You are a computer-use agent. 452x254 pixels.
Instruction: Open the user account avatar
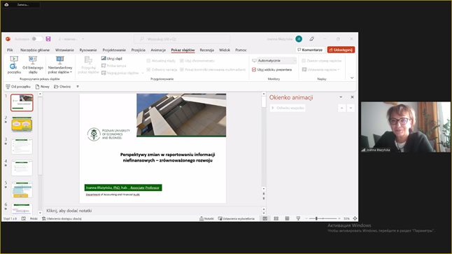pyautogui.click(x=299, y=39)
